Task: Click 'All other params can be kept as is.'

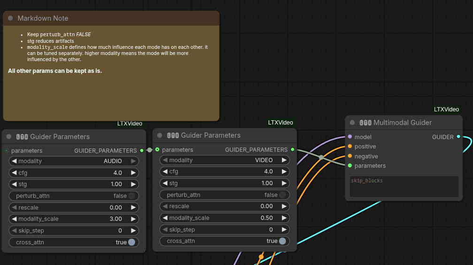Action: (55, 71)
